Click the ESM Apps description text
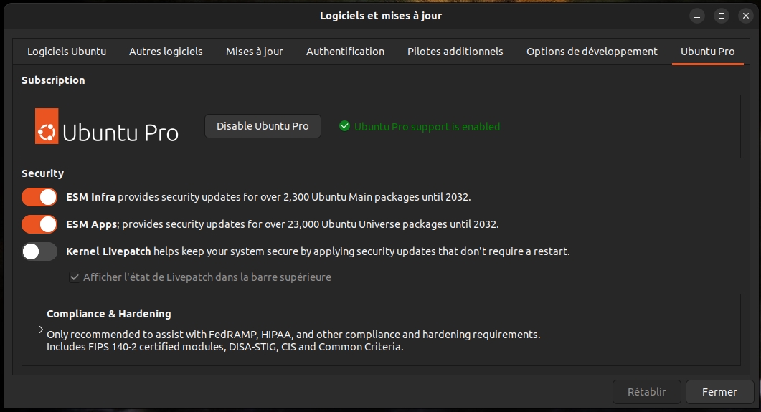 point(283,224)
